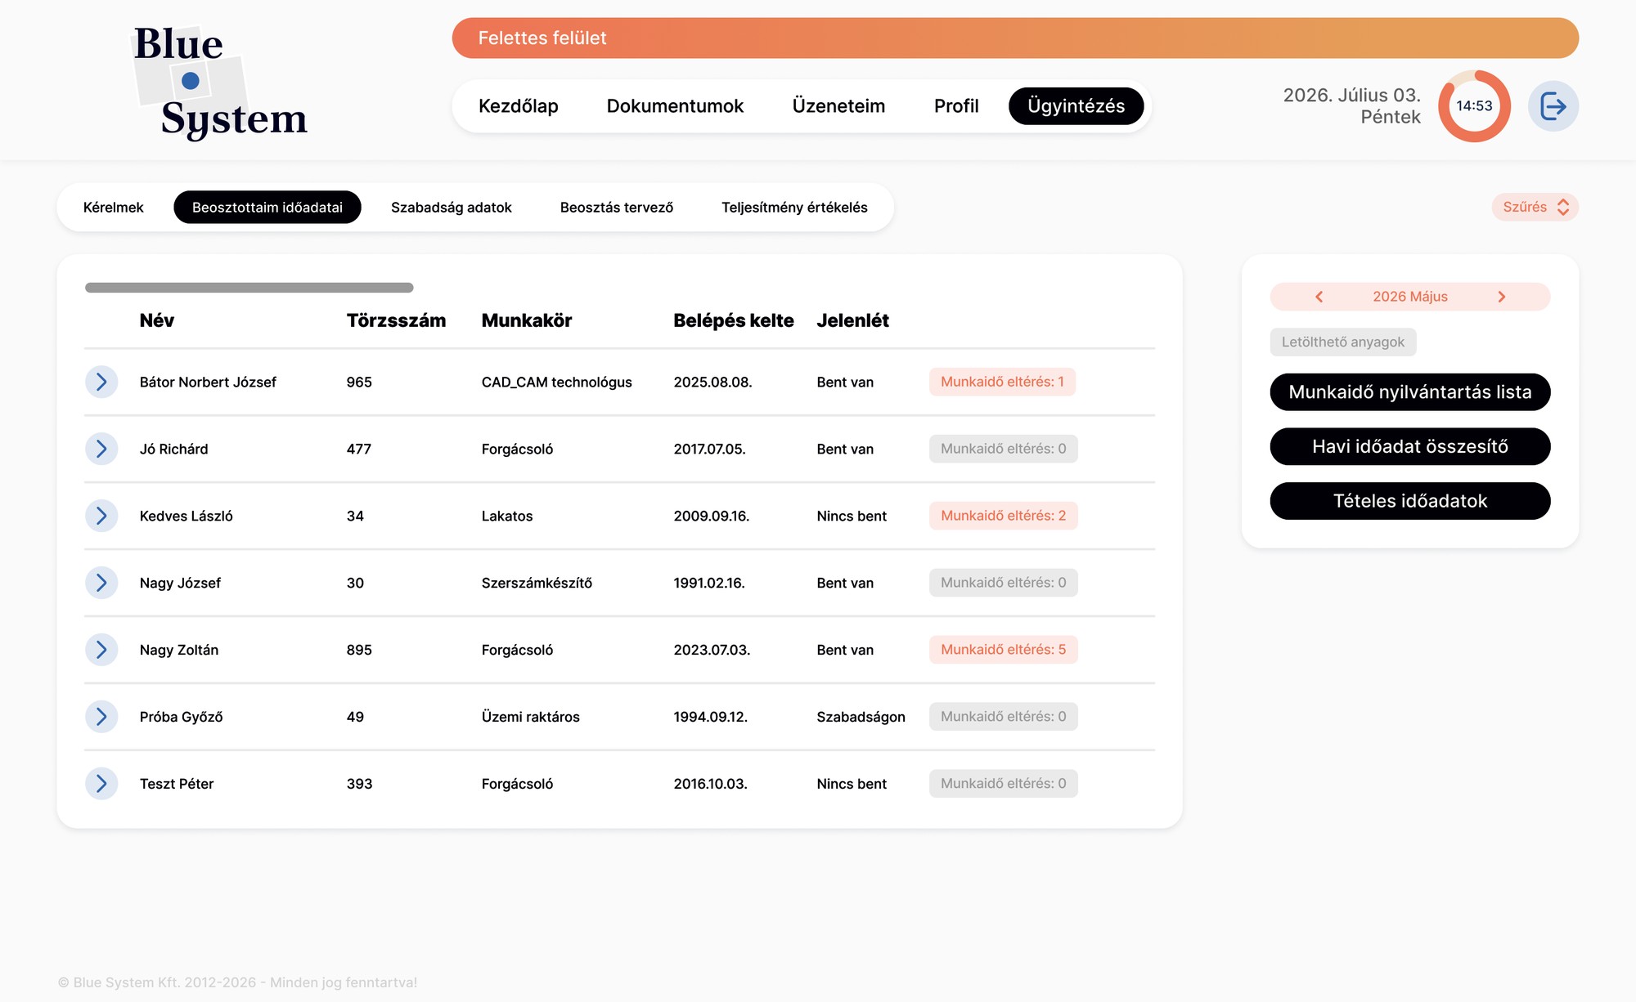Open the 2026 Május month selector
1636x1002 pixels.
point(1410,297)
